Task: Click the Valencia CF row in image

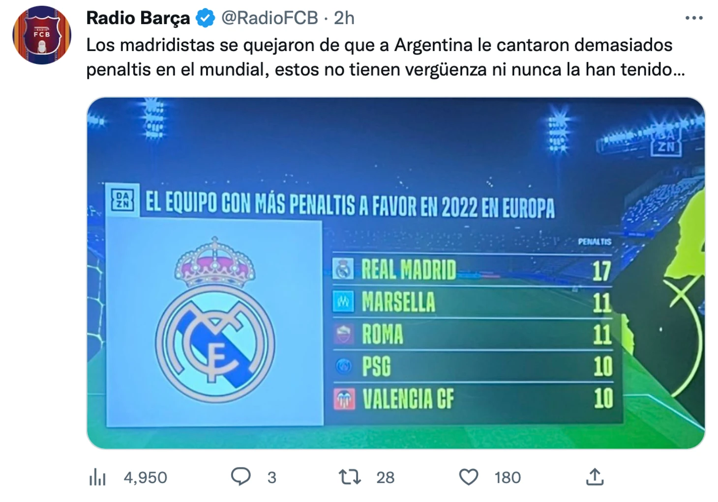Action: (473, 399)
